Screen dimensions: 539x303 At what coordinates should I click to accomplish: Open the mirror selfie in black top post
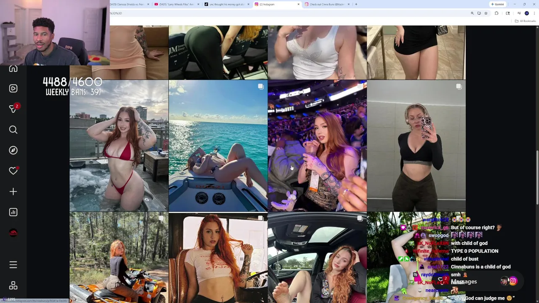click(x=416, y=146)
